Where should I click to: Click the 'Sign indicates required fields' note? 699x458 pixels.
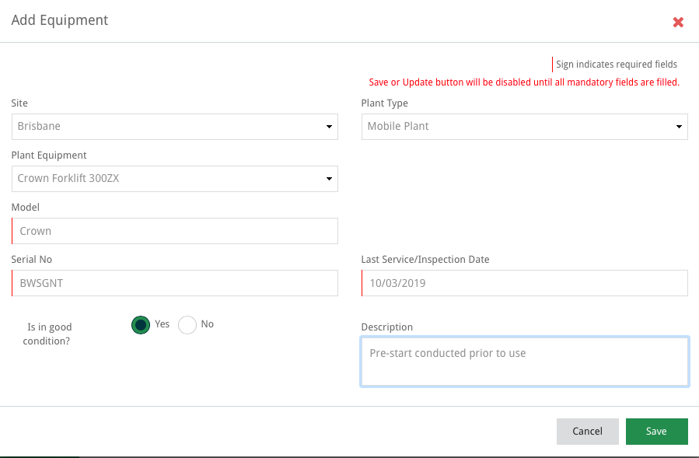(616, 65)
